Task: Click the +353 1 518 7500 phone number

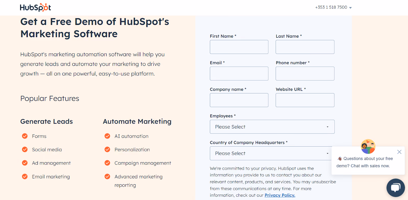Action: pos(331,7)
